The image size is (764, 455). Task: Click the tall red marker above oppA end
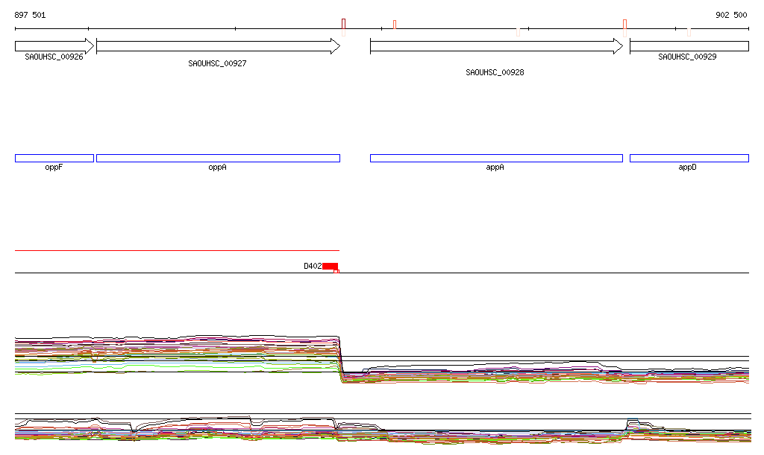pyautogui.click(x=343, y=25)
